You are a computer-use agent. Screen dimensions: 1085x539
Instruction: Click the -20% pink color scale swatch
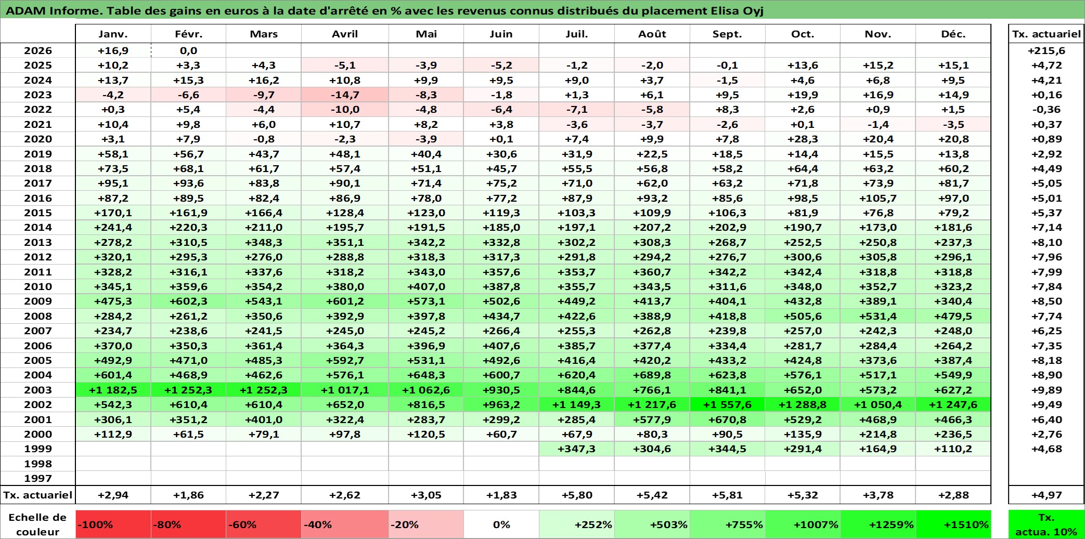[x=426, y=524]
